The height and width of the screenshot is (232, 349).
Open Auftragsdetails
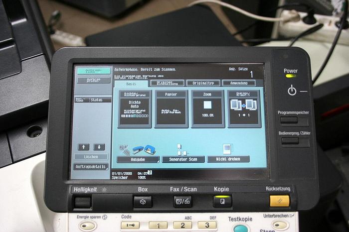coord(91,167)
